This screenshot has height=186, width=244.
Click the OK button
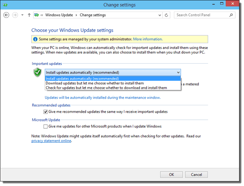coord(171,174)
